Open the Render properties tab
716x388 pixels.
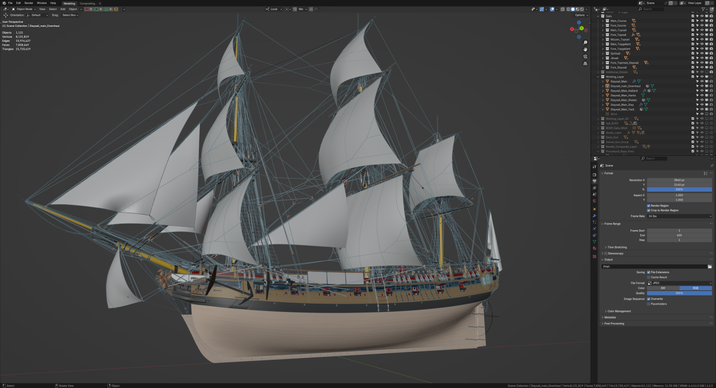(594, 175)
